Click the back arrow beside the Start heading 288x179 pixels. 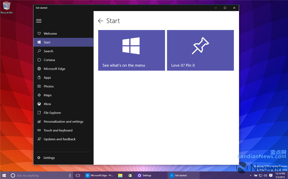coord(100,21)
